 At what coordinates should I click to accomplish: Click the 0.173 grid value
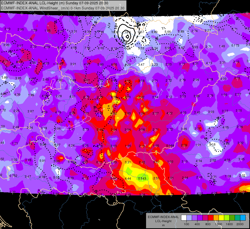click(x=235, y=46)
